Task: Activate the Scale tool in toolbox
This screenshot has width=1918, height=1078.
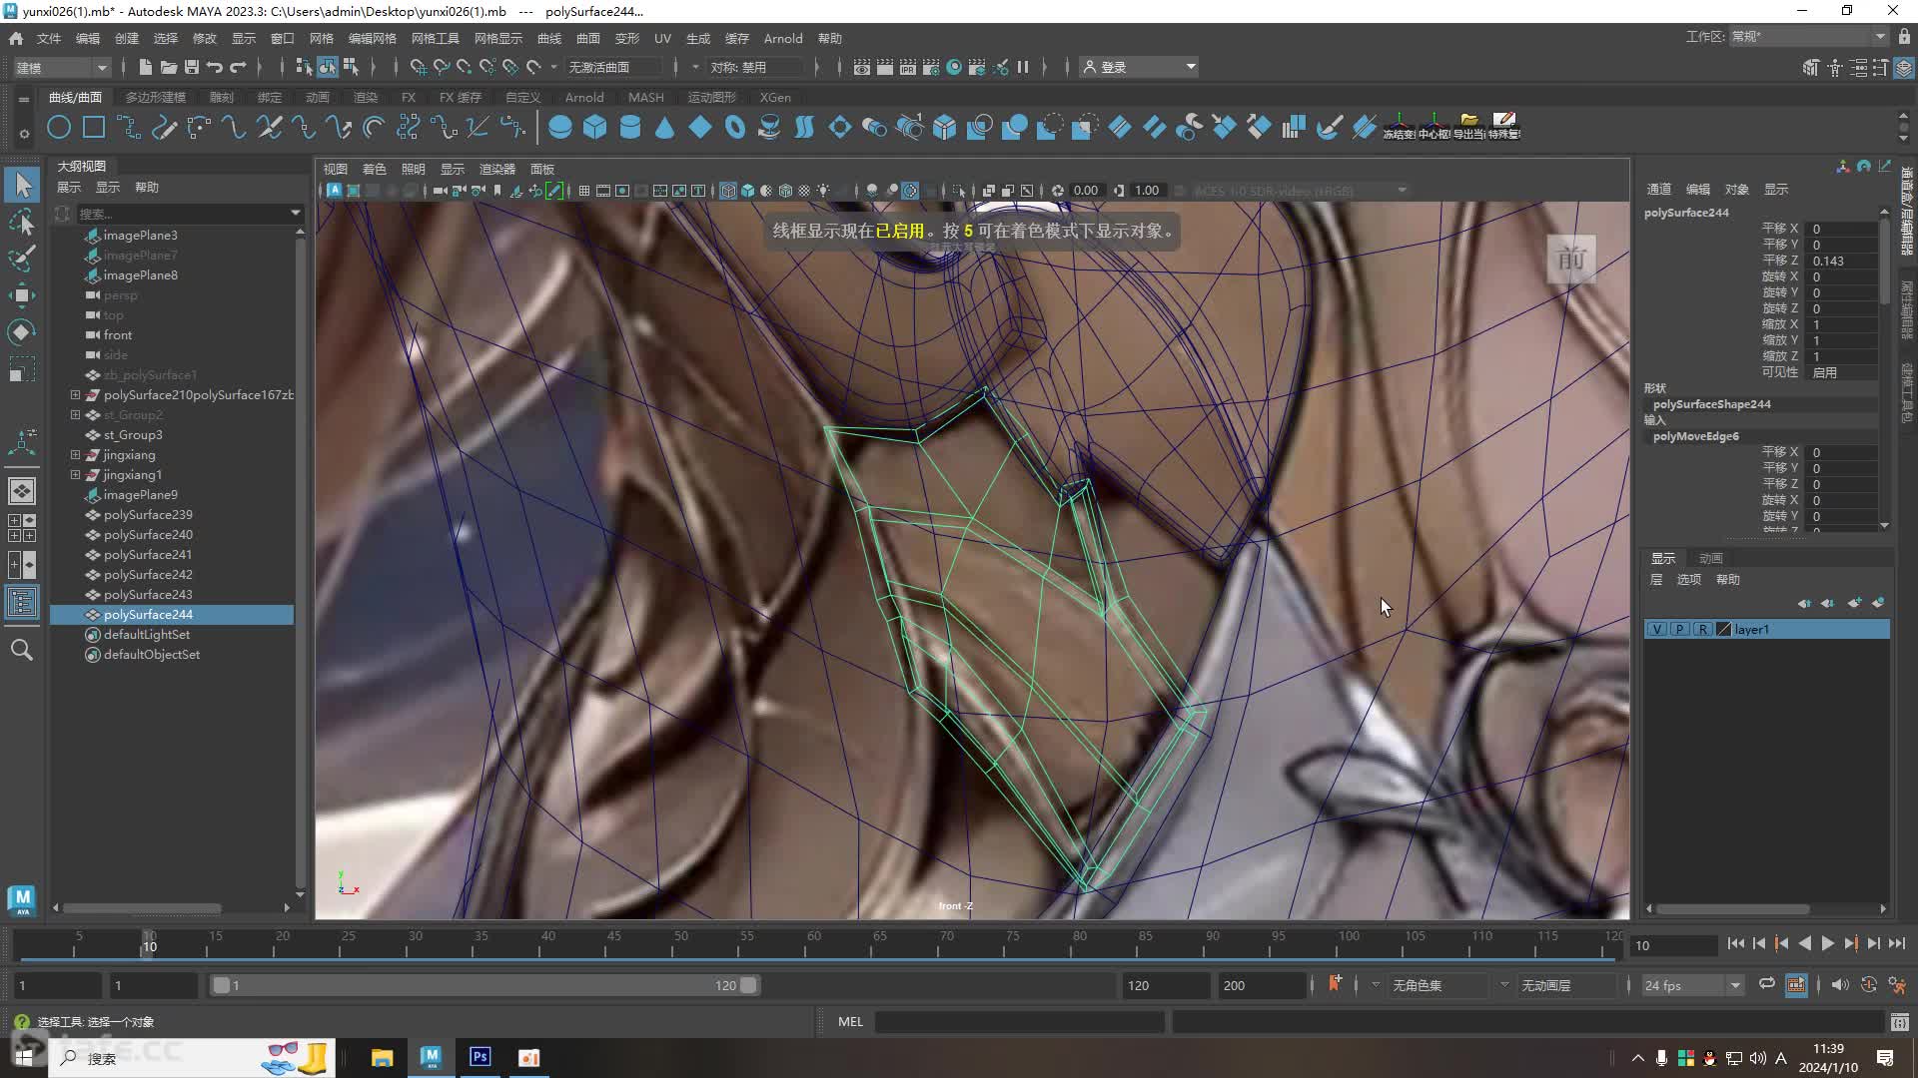Action: click(22, 368)
